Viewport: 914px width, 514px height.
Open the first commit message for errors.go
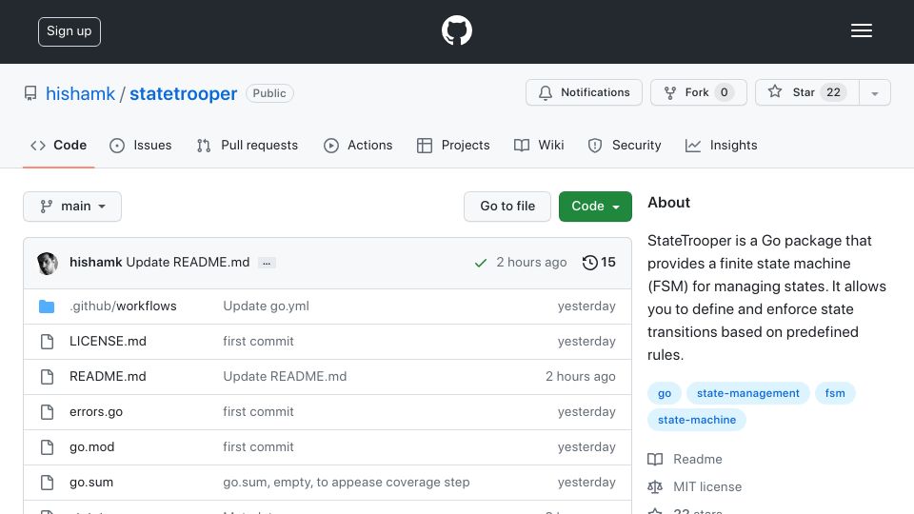pyautogui.click(x=258, y=411)
